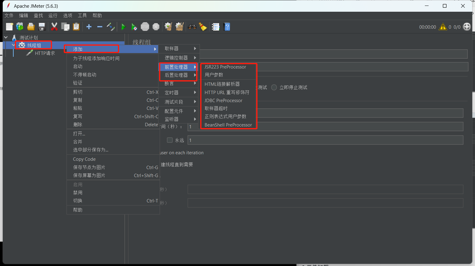Expand the 逻辑控制器 submenu

(x=179, y=58)
